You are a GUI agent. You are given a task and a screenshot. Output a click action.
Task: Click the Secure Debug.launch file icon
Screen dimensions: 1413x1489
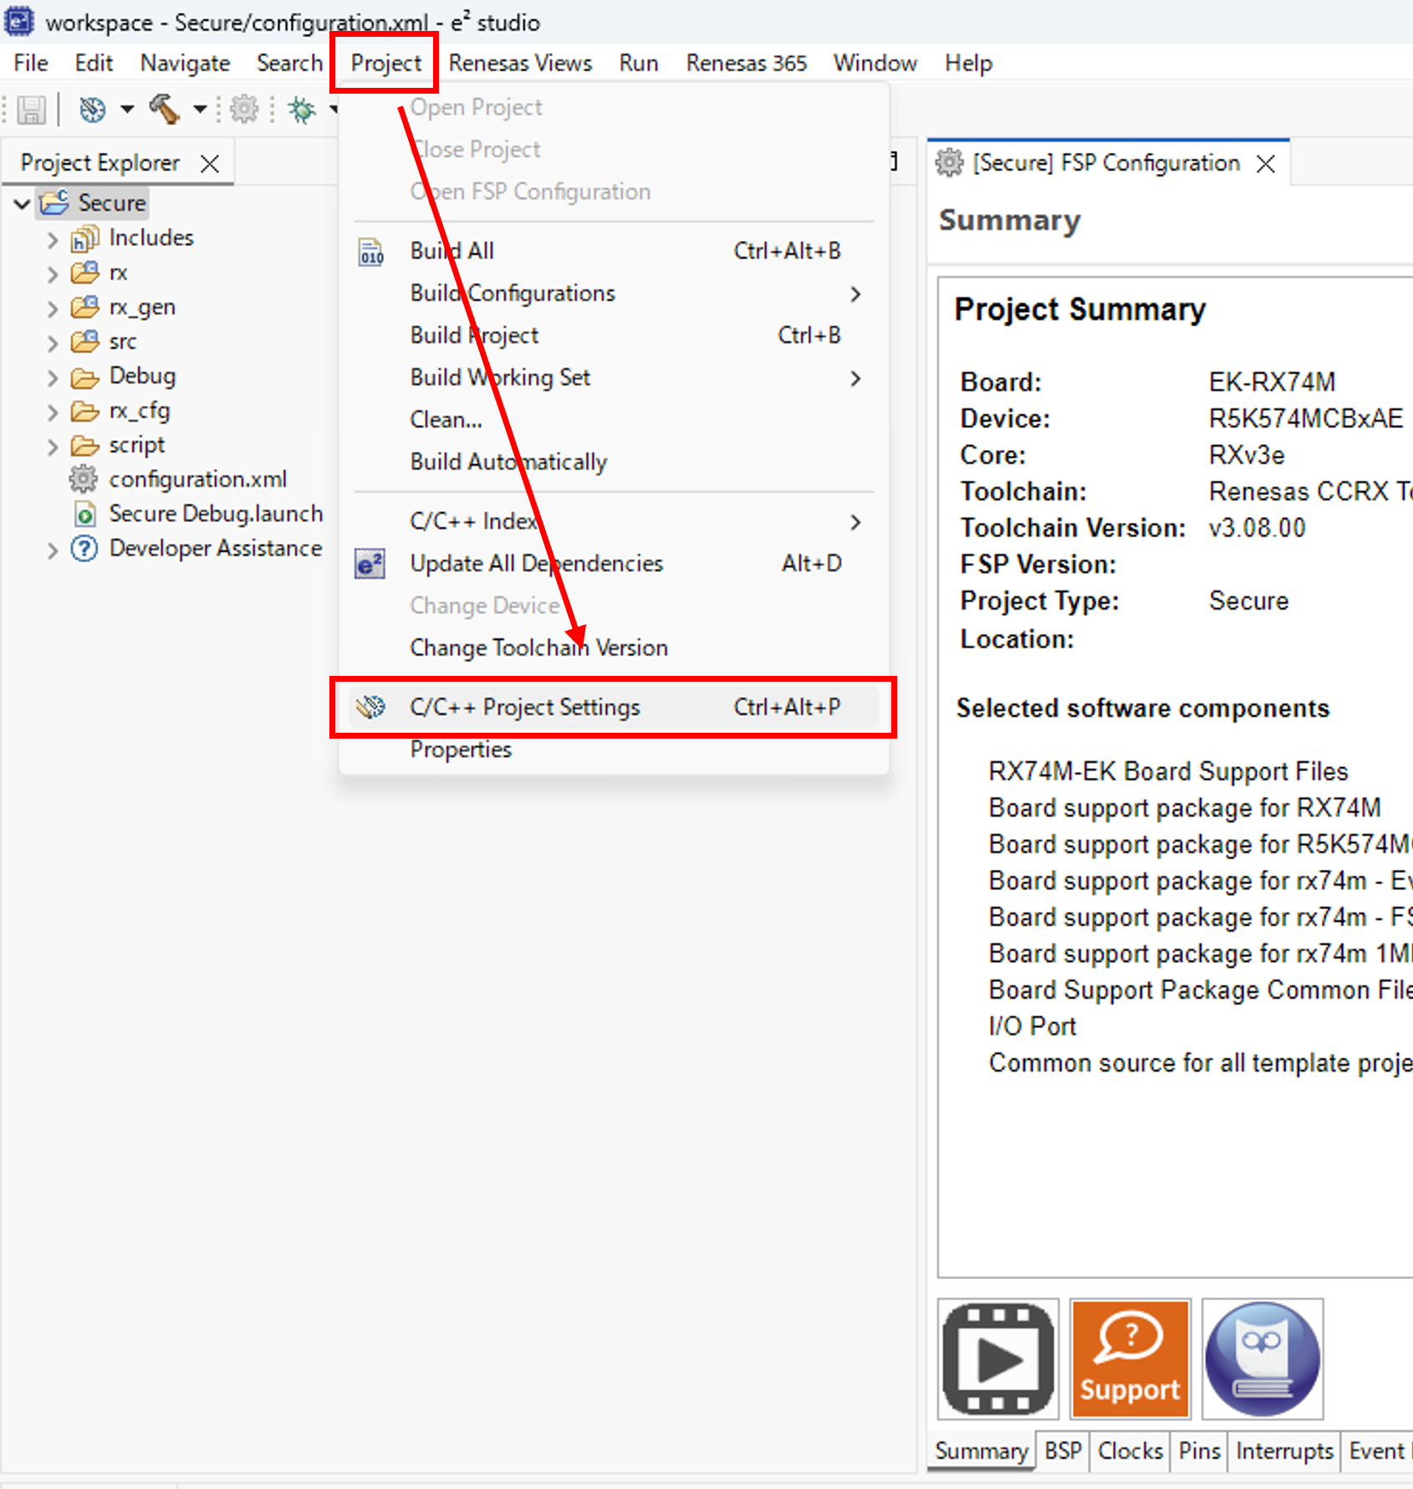[84, 514]
